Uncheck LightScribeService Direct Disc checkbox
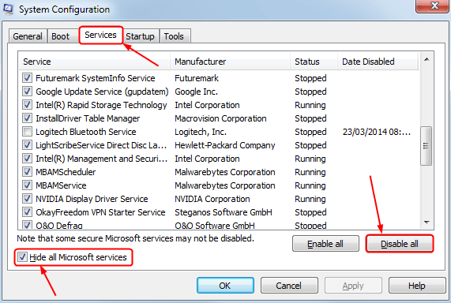The height and width of the screenshot is (303, 451). coord(28,145)
